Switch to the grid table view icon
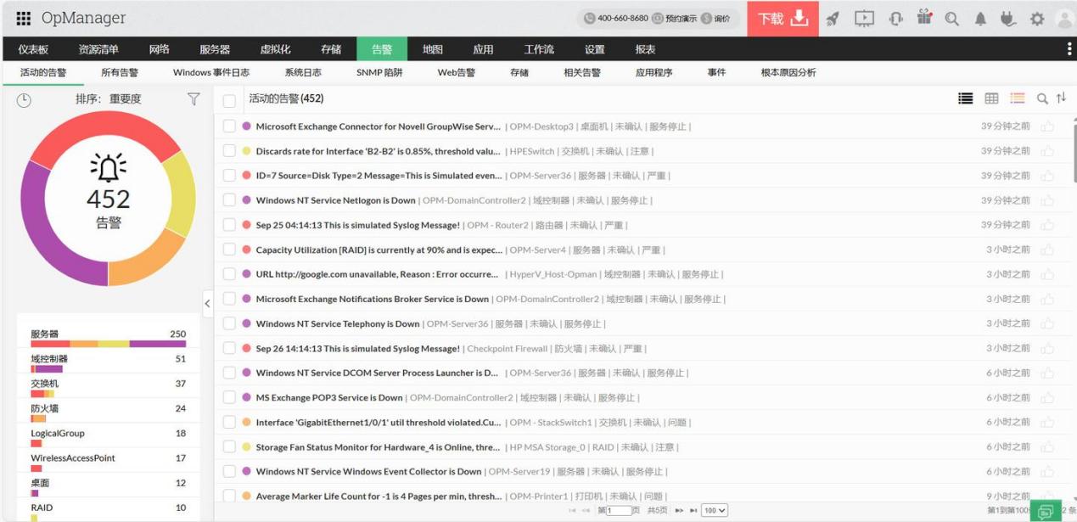1077x522 pixels. pos(991,98)
